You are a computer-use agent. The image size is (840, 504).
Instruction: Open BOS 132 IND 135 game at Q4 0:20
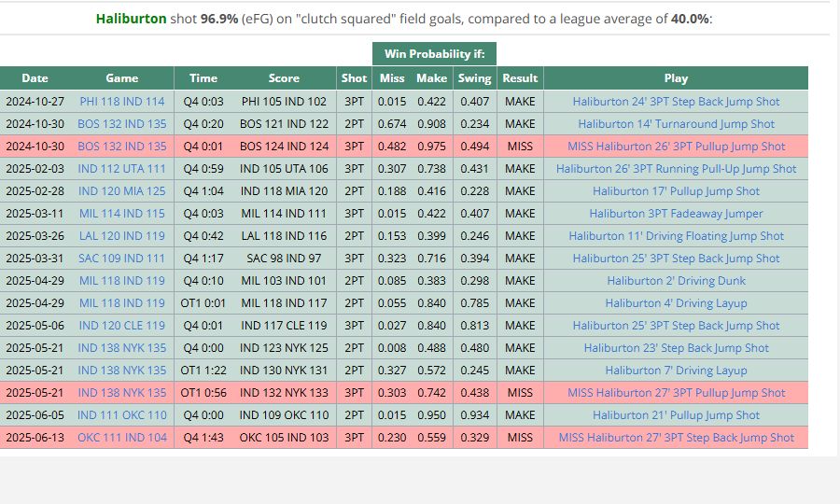(122, 124)
